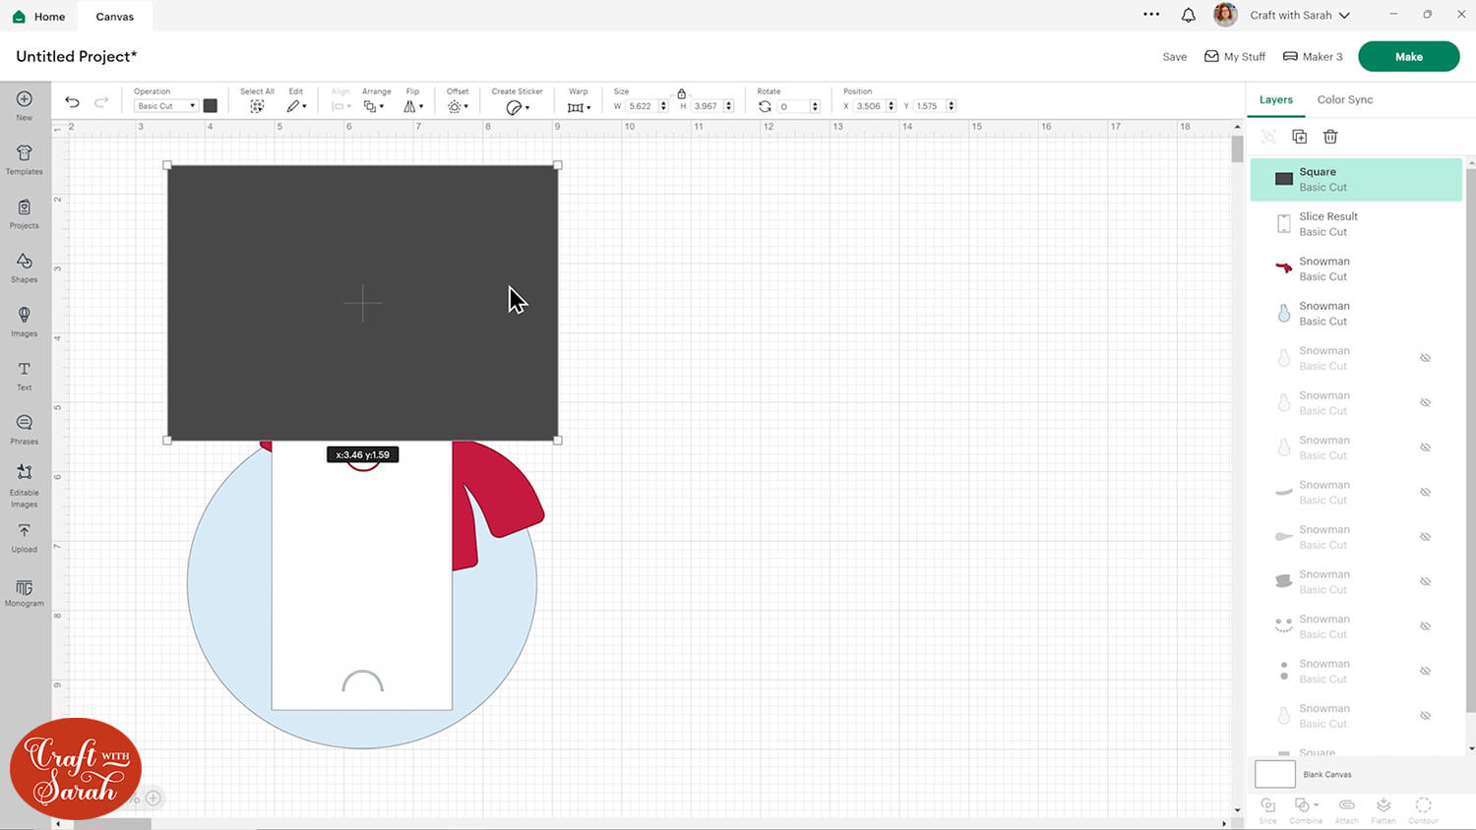Switch to the Color Sync tab

pyautogui.click(x=1344, y=99)
